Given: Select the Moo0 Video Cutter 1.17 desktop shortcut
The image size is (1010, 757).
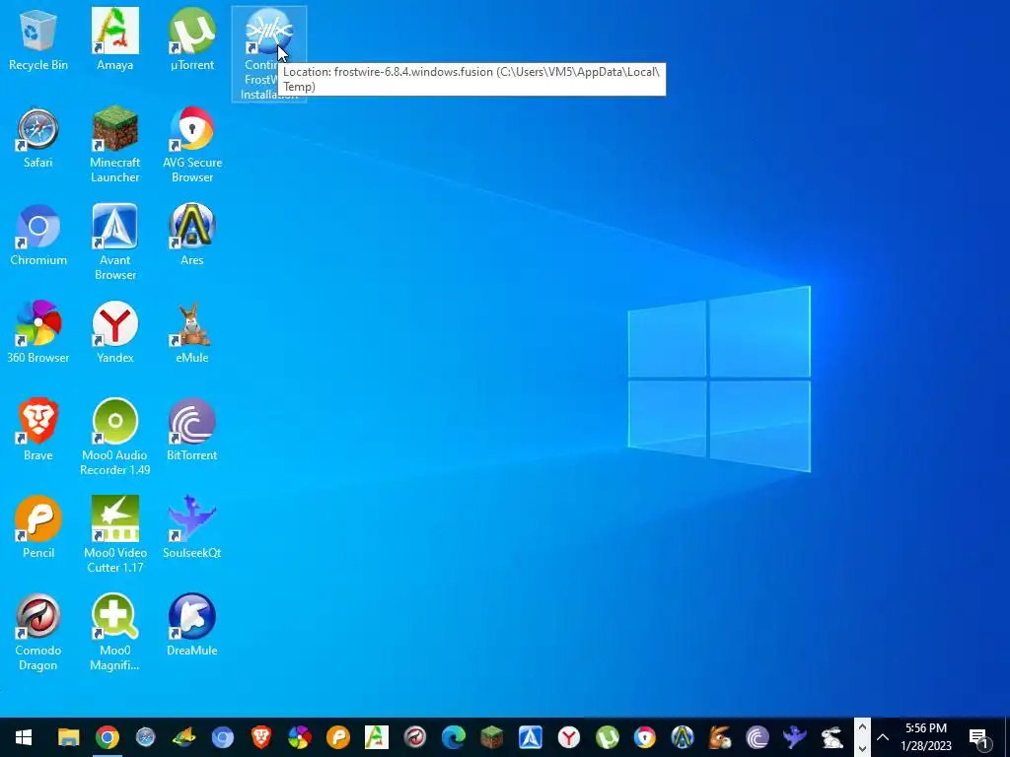Looking at the screenshot, I should 114,535.
